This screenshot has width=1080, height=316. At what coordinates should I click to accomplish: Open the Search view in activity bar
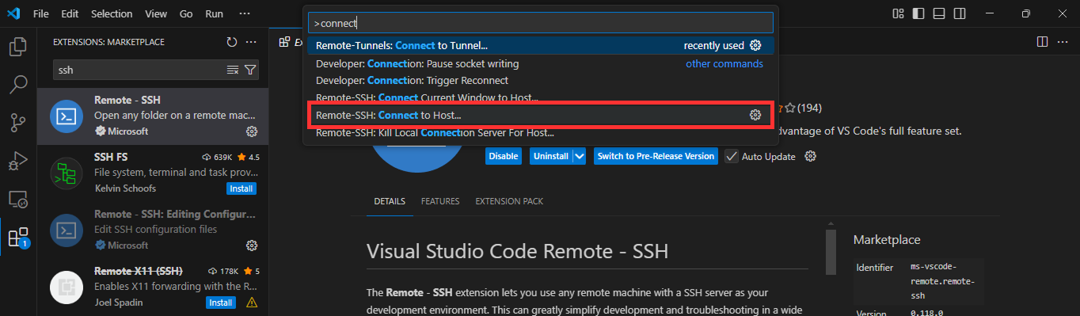pyautogui.click(x=17, y=84)
